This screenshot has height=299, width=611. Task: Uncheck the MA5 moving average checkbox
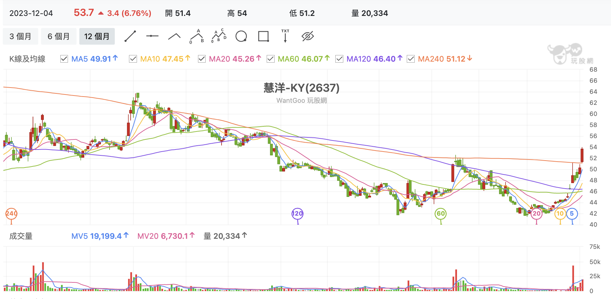[x=64, y=59]
